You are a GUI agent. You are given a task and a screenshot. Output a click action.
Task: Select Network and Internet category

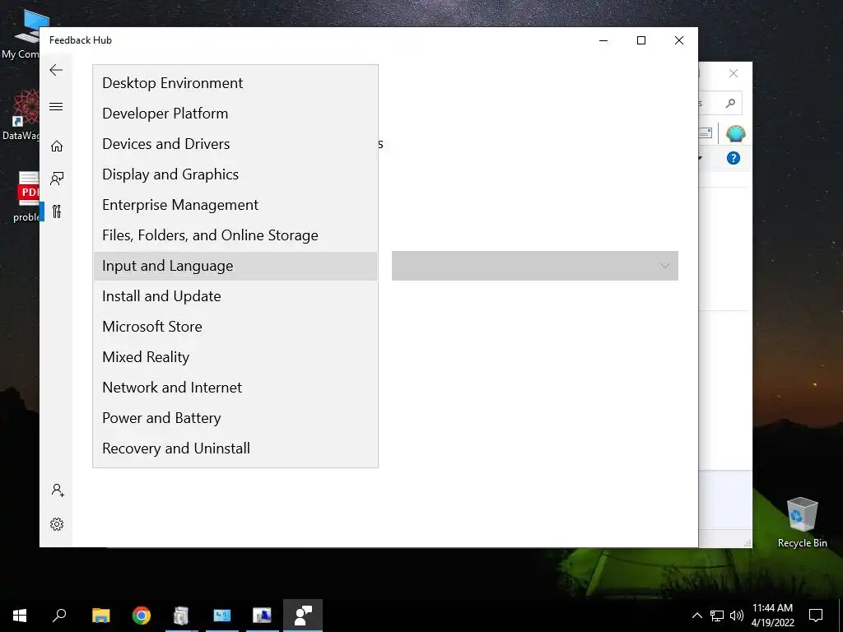235,388
